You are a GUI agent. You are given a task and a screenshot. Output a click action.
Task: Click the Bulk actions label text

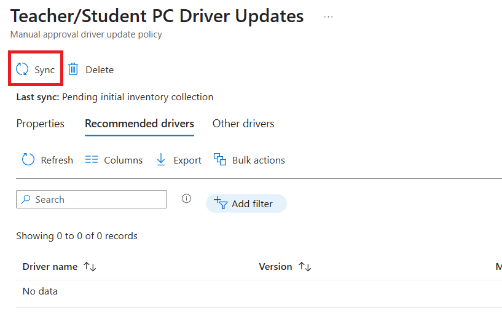[x=258, y=160]
